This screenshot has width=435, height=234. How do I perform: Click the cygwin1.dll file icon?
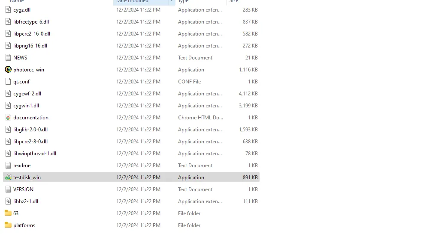8,106
